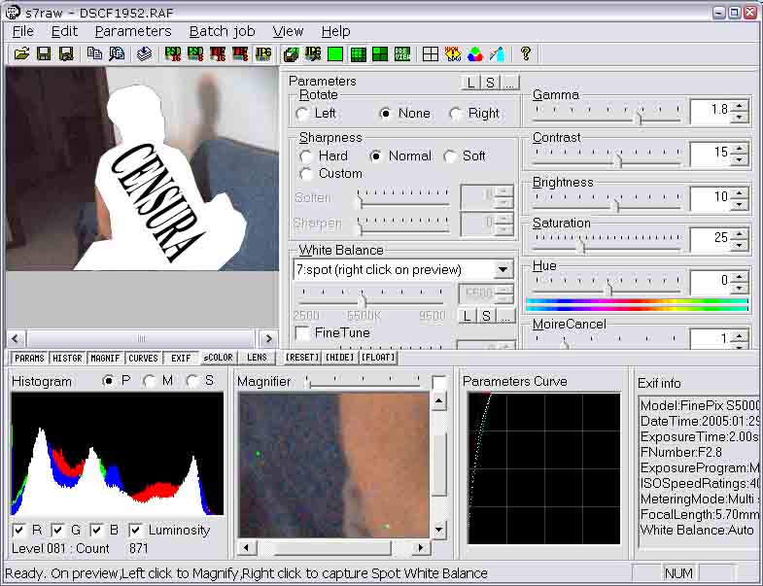
Task: Click the Brightness value input field
Action: pyautogui.click(x=710, y=197)
